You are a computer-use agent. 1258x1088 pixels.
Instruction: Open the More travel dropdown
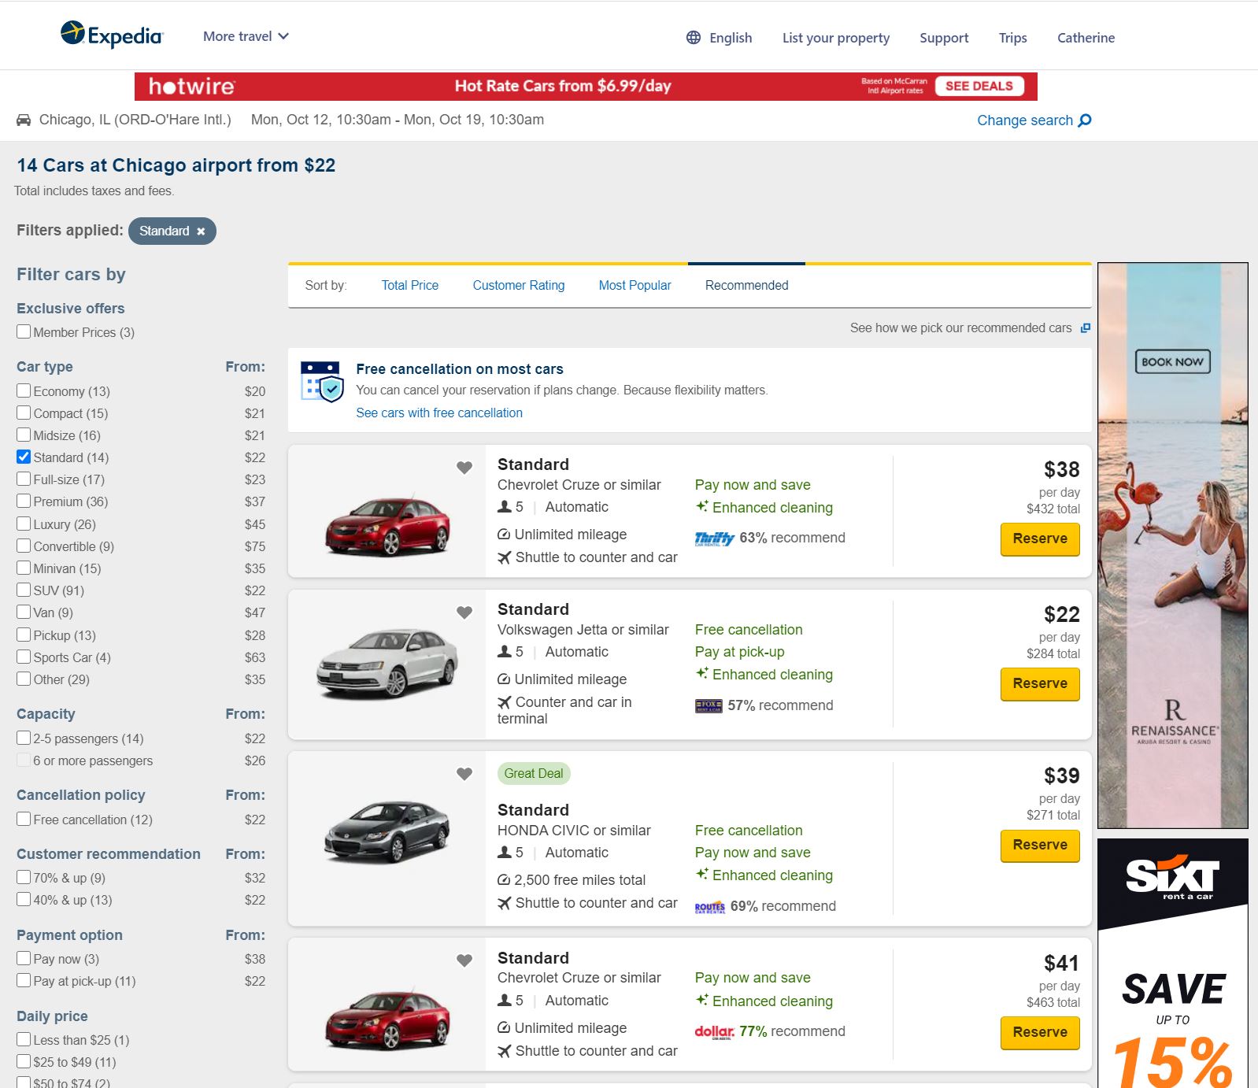(x=246, y=36)
